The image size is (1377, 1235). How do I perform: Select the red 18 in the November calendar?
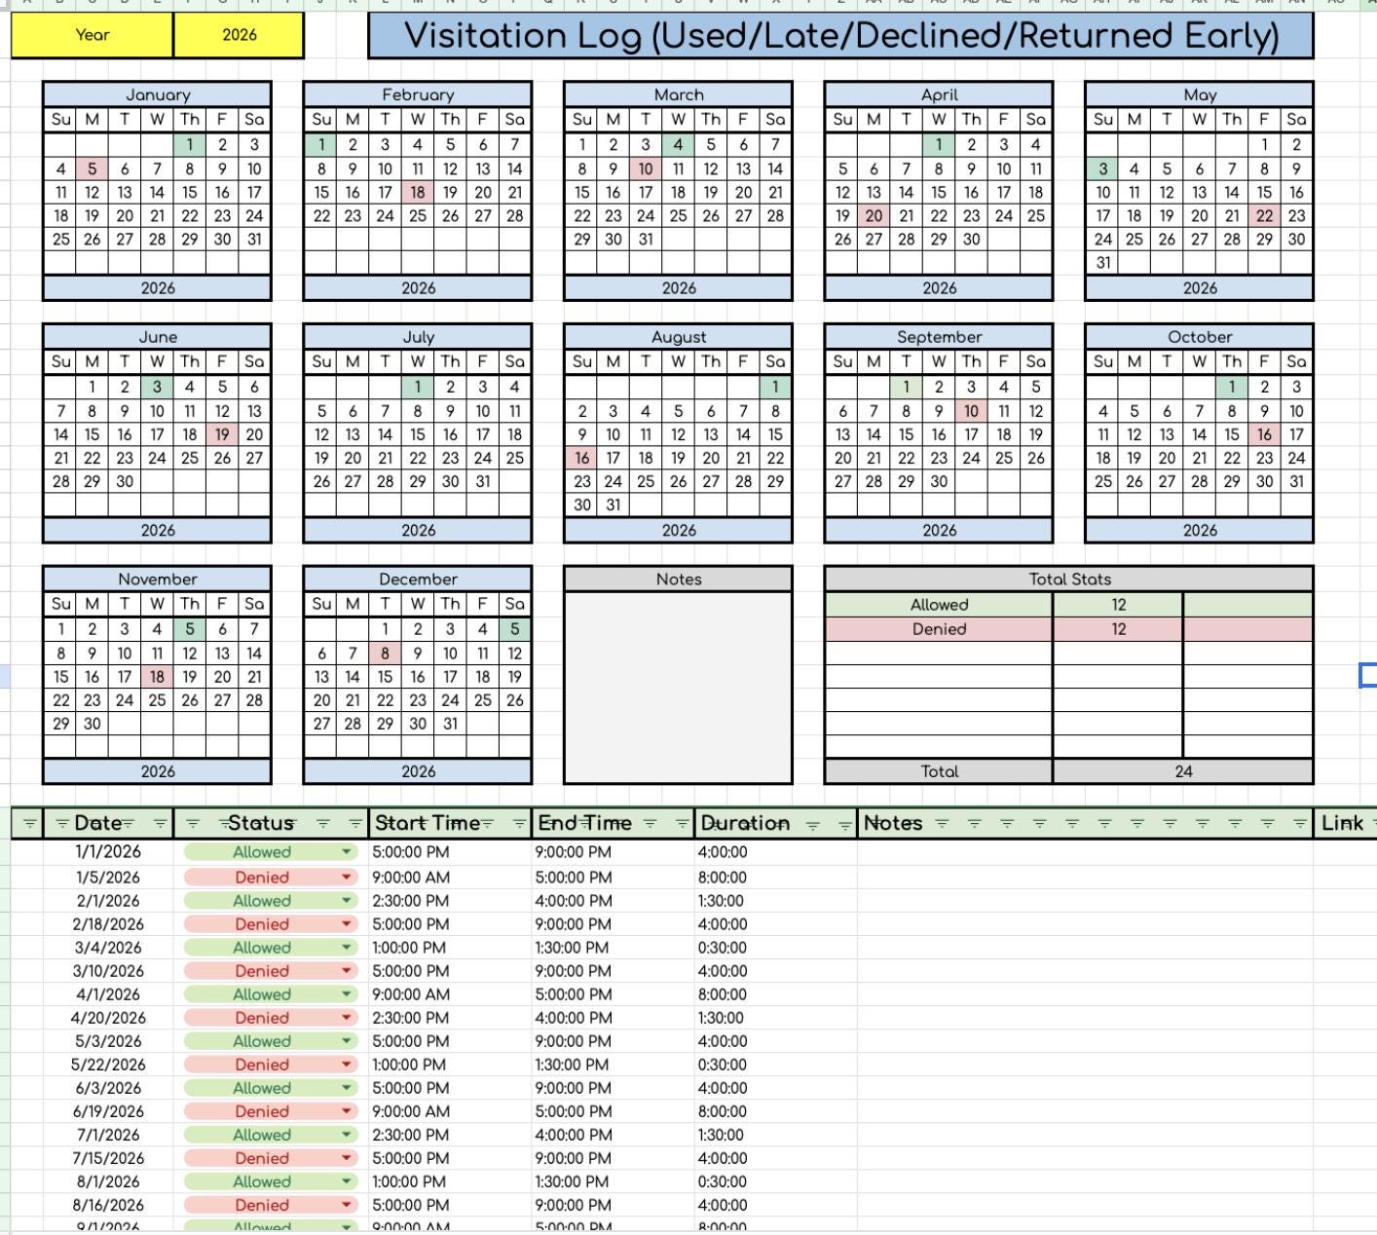[157, 677]
